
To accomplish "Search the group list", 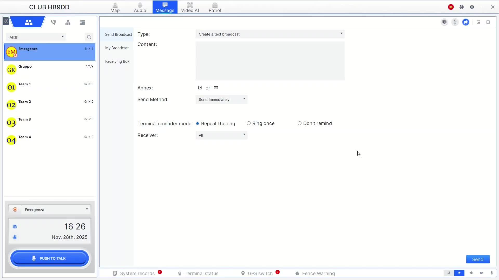I will (89, 37).
